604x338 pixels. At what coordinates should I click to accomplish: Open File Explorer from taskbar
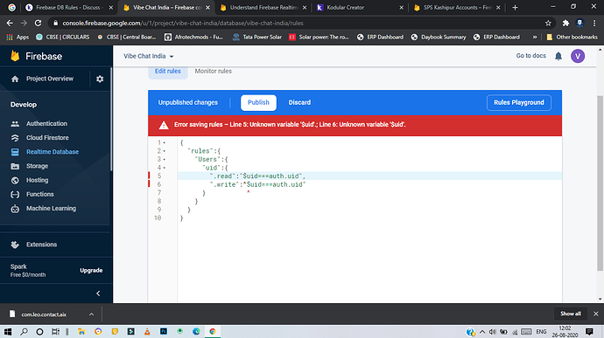point(81,332)
